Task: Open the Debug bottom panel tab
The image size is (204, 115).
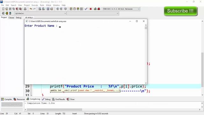Action: coord(46,99)
